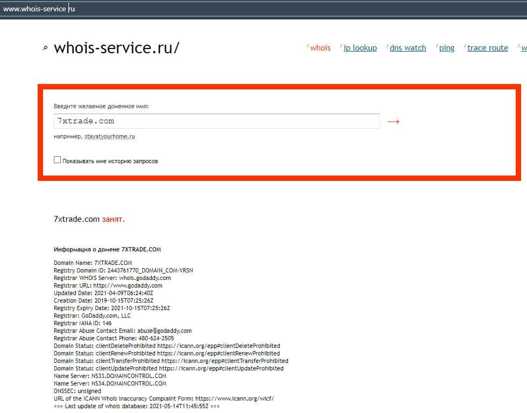Screen dimensions: 527x413
Task: Select the Registry Domain ID line
Action: click(123, 270)
